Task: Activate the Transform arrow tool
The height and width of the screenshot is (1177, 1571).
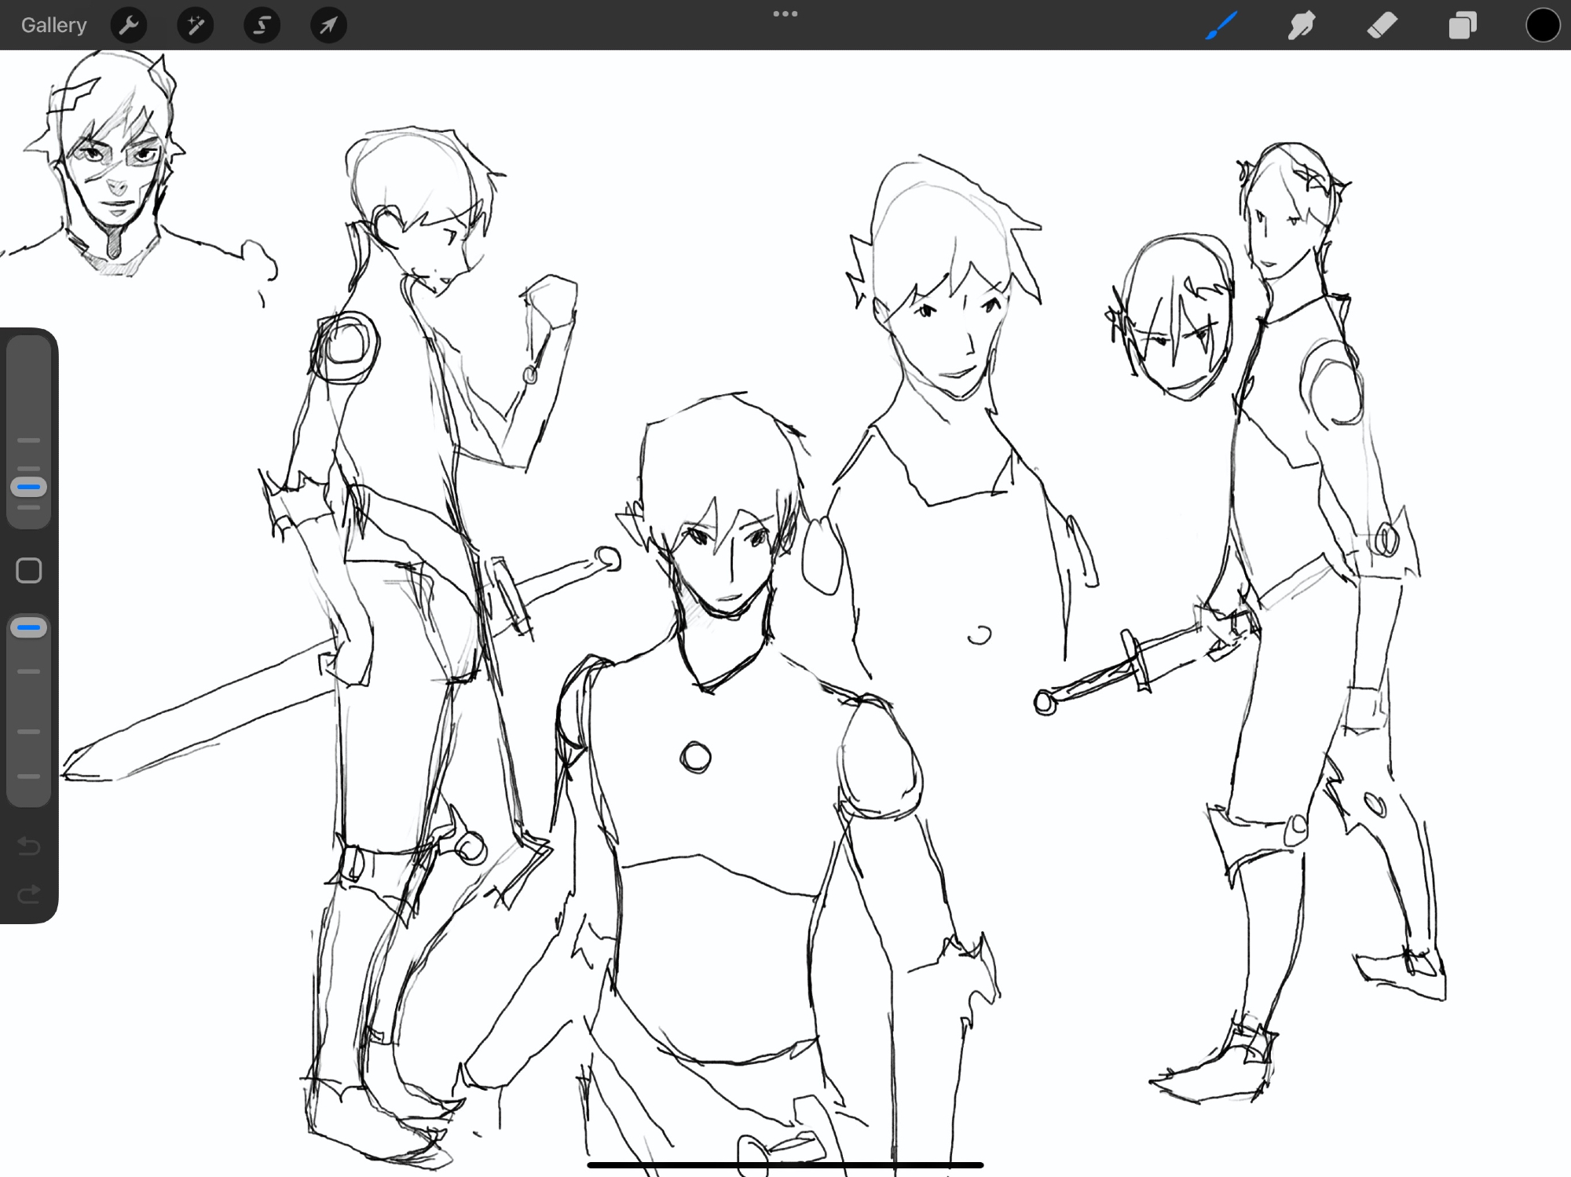Action: 328,25
